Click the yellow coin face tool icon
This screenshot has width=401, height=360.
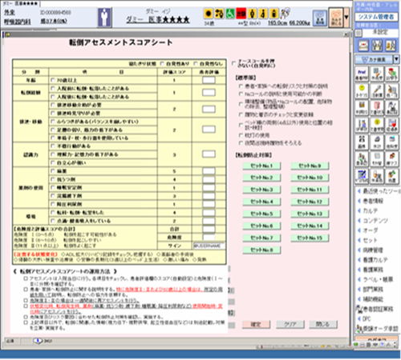[x=377, y=125]
